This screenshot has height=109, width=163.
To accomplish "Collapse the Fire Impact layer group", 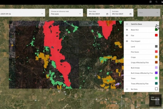I will click(x=127, y=41).
